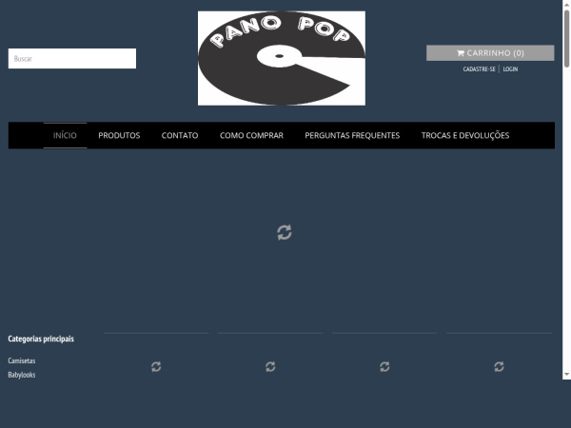Open Perguntas Frequentes menu item
The height and width of the screenshot is (428, 571).
pos(352,135)
